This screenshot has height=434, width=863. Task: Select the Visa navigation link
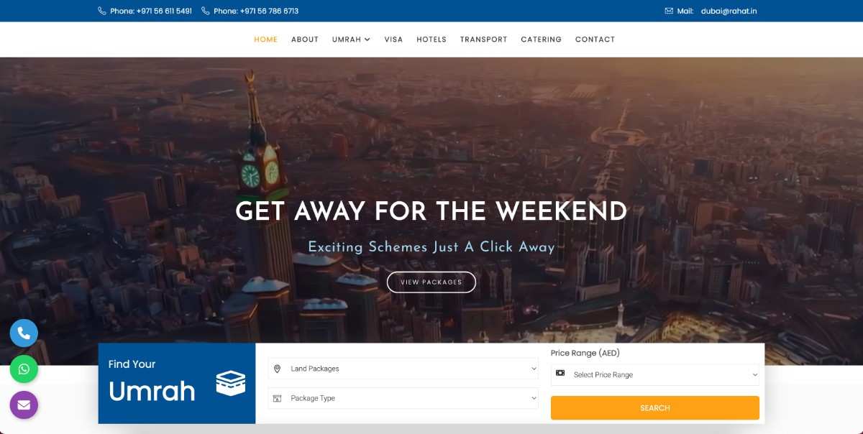point(393,40)
